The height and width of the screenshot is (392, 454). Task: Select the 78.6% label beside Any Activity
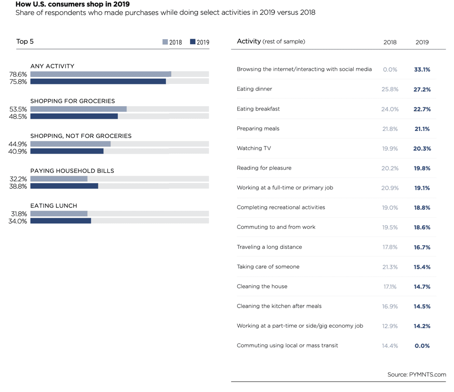pyautogui.click(x=18, y=74)
